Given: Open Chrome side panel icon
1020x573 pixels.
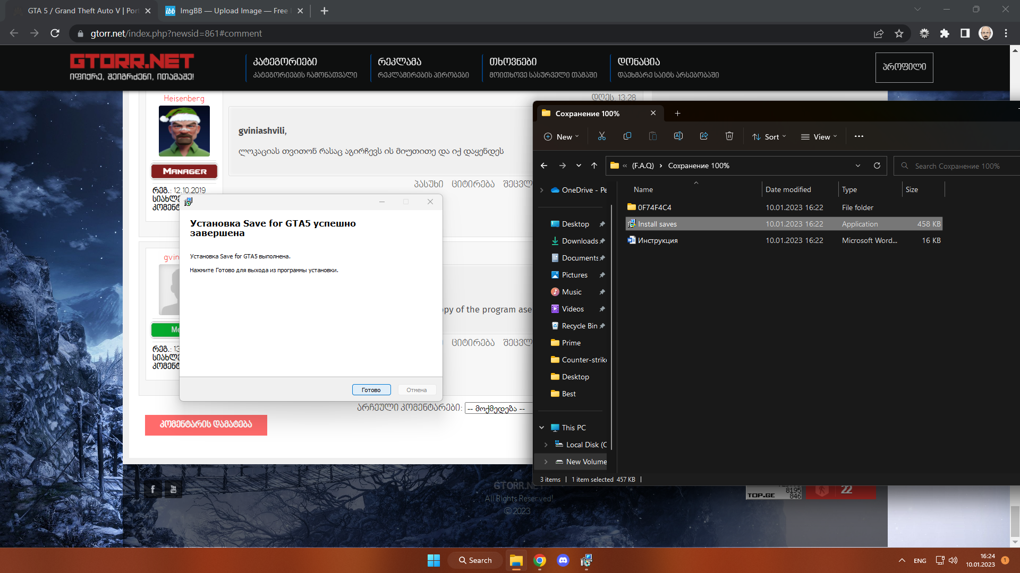Looking at the screenshot, I should click(965, 33).
